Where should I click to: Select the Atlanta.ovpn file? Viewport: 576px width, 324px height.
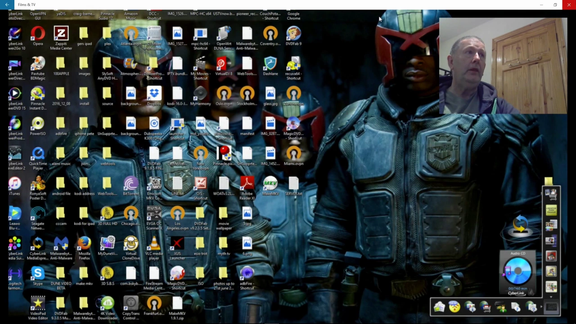(131, 36)
